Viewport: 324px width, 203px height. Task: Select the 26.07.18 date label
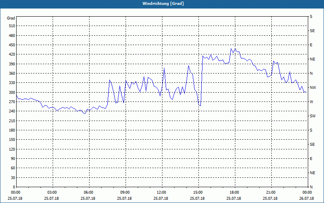click(x=307, y=199)
